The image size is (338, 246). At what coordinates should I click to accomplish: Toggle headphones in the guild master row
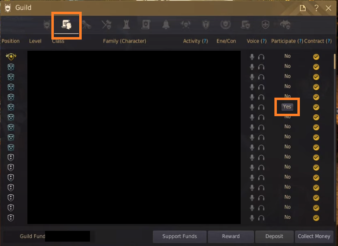pyautogui.click(x=261, y=57)
